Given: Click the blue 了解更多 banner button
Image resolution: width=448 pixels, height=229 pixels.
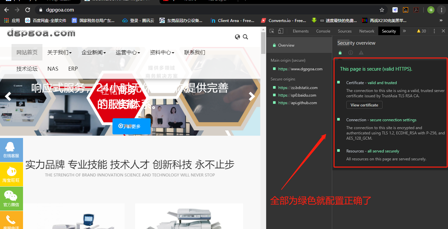Looking at the screenshot, I should pos(132,126).
